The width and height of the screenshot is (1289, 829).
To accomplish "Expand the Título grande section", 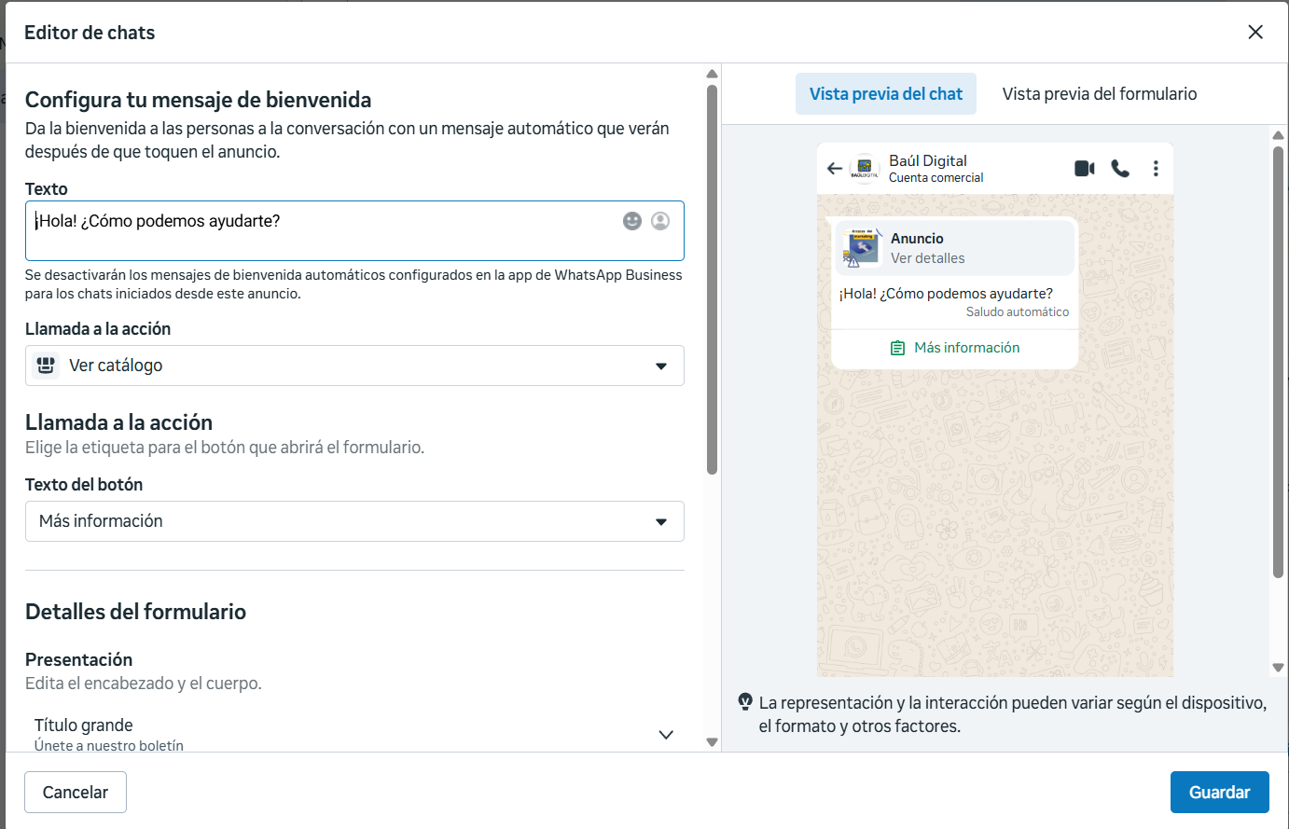I will tap(665, 735).
